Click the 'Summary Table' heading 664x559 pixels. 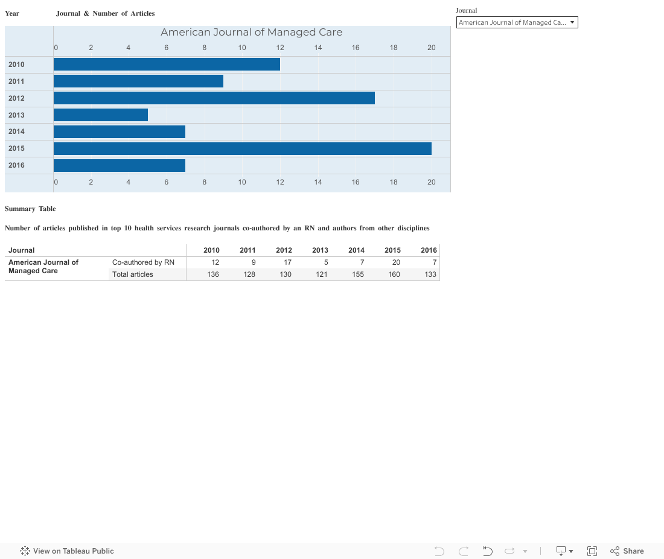(x=30, y=209)
